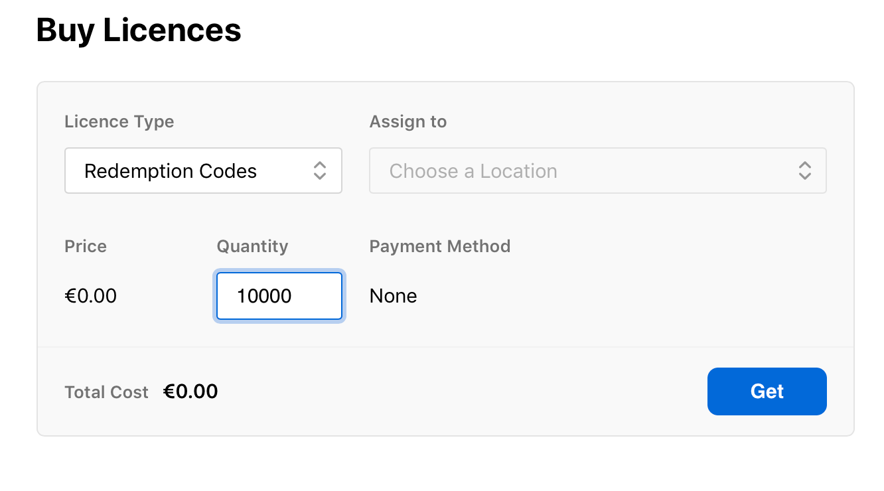Screen dimensions: 884x491
Task: Click empty footer area beside Total Cost
Action: (x=465, y=391)
